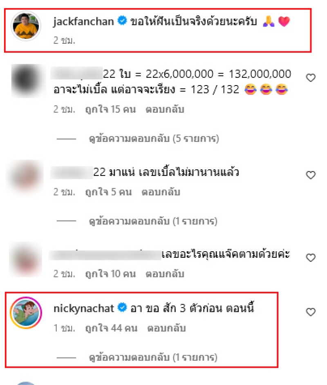Image resolution: width=327 pixels, height=385 pixels.
Task: Expand 1 reply under '22 มาแน่' comment
Action: pyautogui.click(x=153, y=221)
